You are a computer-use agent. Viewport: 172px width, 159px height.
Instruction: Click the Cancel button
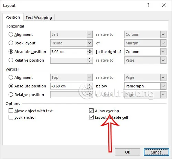click(157, 152)
